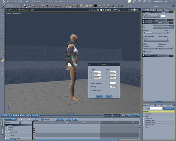Image resolution: width=176 pixels, height=141 pixels.
Task: Click the Animate button icon
Action: (x=4, y=115)
